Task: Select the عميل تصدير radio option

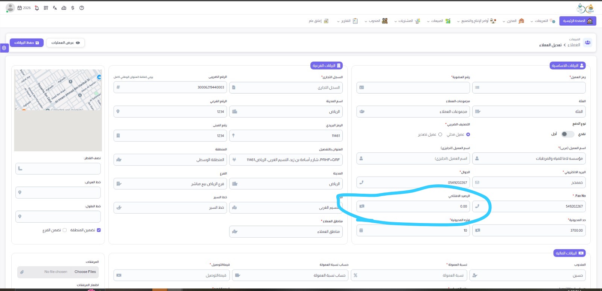Action: [440, 134]
